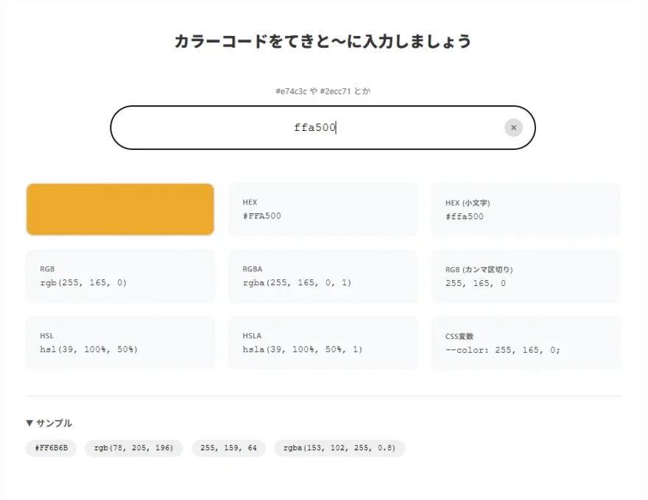
Task: Click the カラーコード page heading
Action: pyautogui.click(x=323, y=41)
